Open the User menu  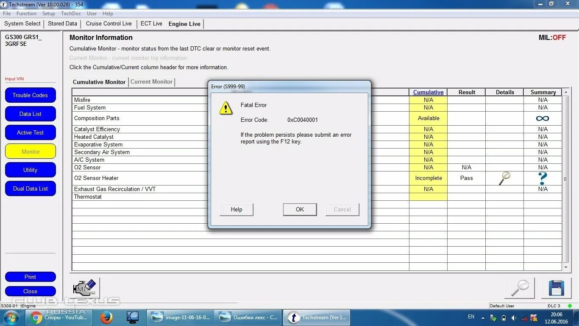[92, 14]
